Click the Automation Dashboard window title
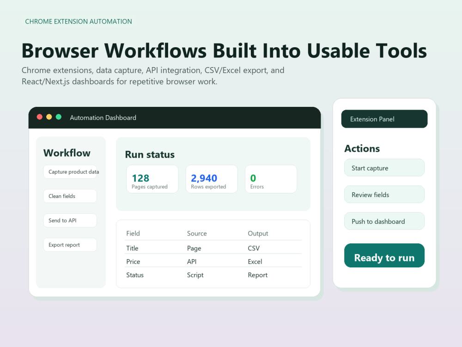This screenshot has width=462, height=347. tap(103, 118)
